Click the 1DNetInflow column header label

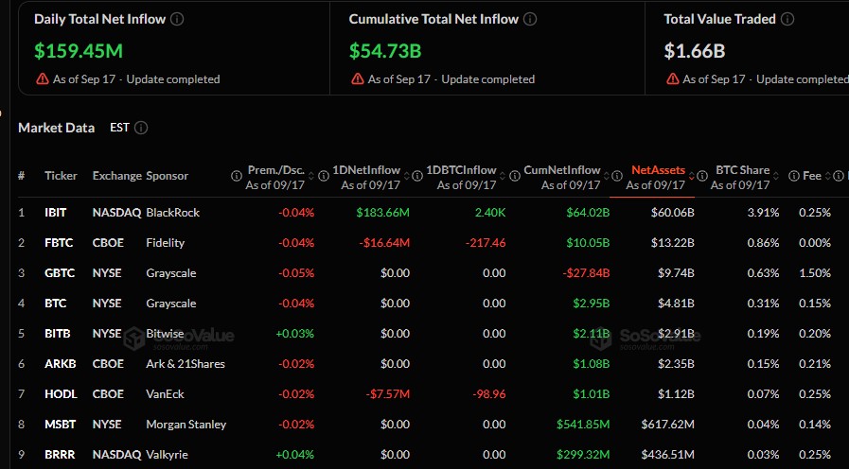(x=366, y=170)
